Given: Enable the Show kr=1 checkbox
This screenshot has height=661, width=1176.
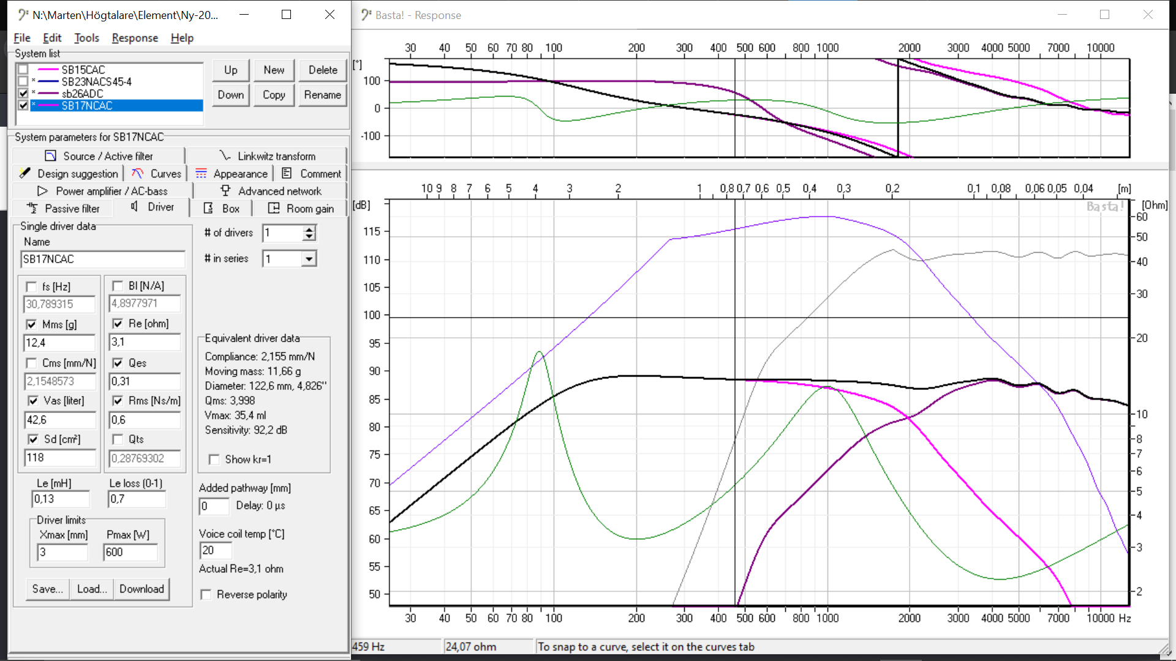Looking at the screenshot, I should coord(214,459).
